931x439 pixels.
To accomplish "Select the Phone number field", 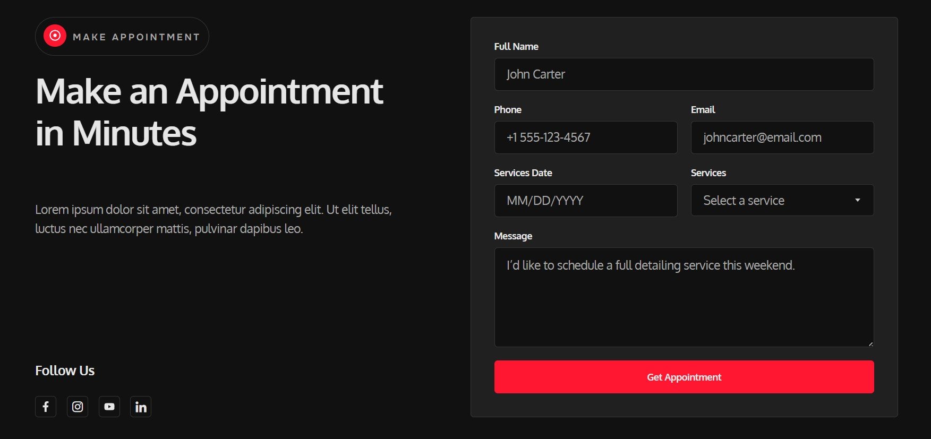I will [586, 137].
